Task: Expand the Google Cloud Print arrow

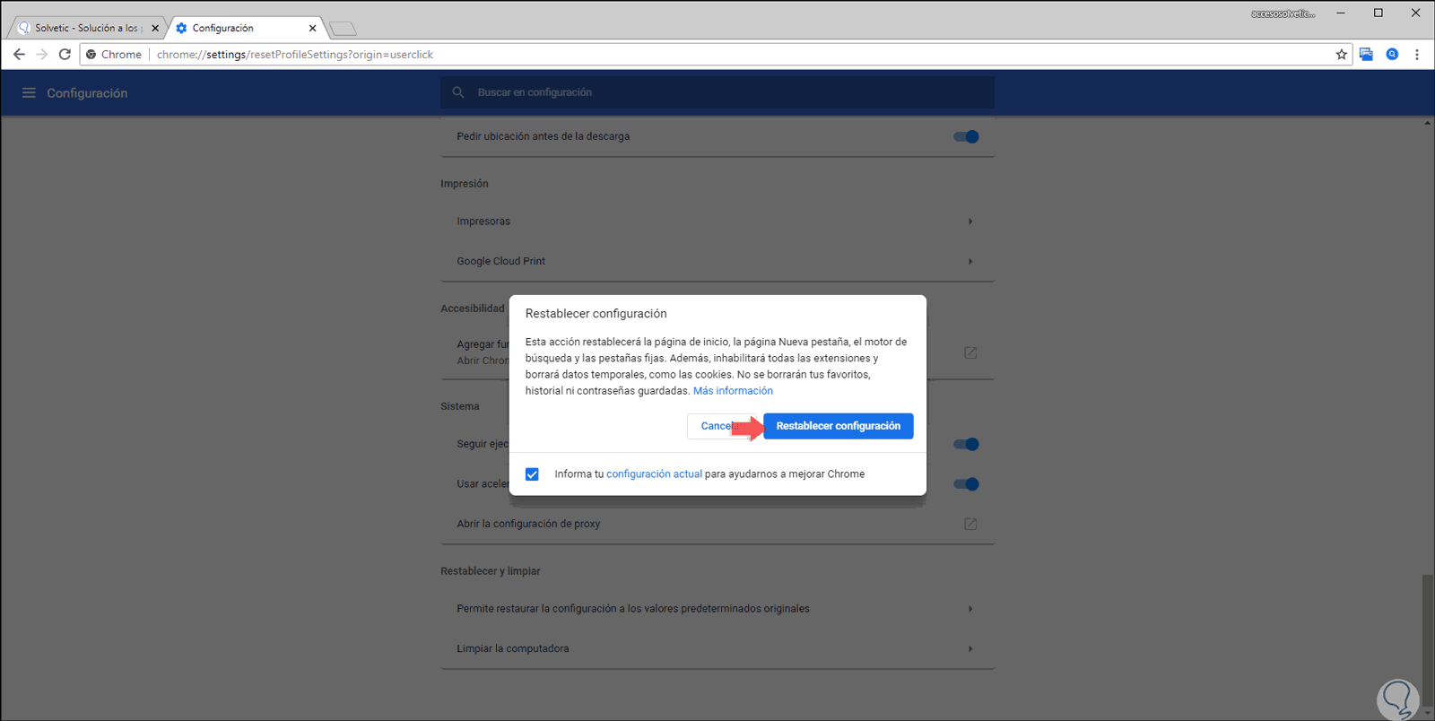Action: point(970,262)
